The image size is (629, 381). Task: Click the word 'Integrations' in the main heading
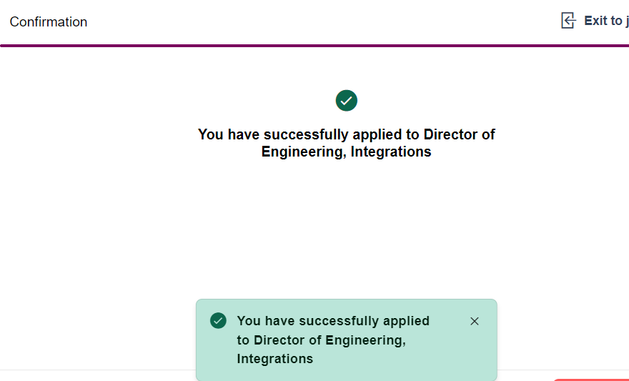[391, 152]
